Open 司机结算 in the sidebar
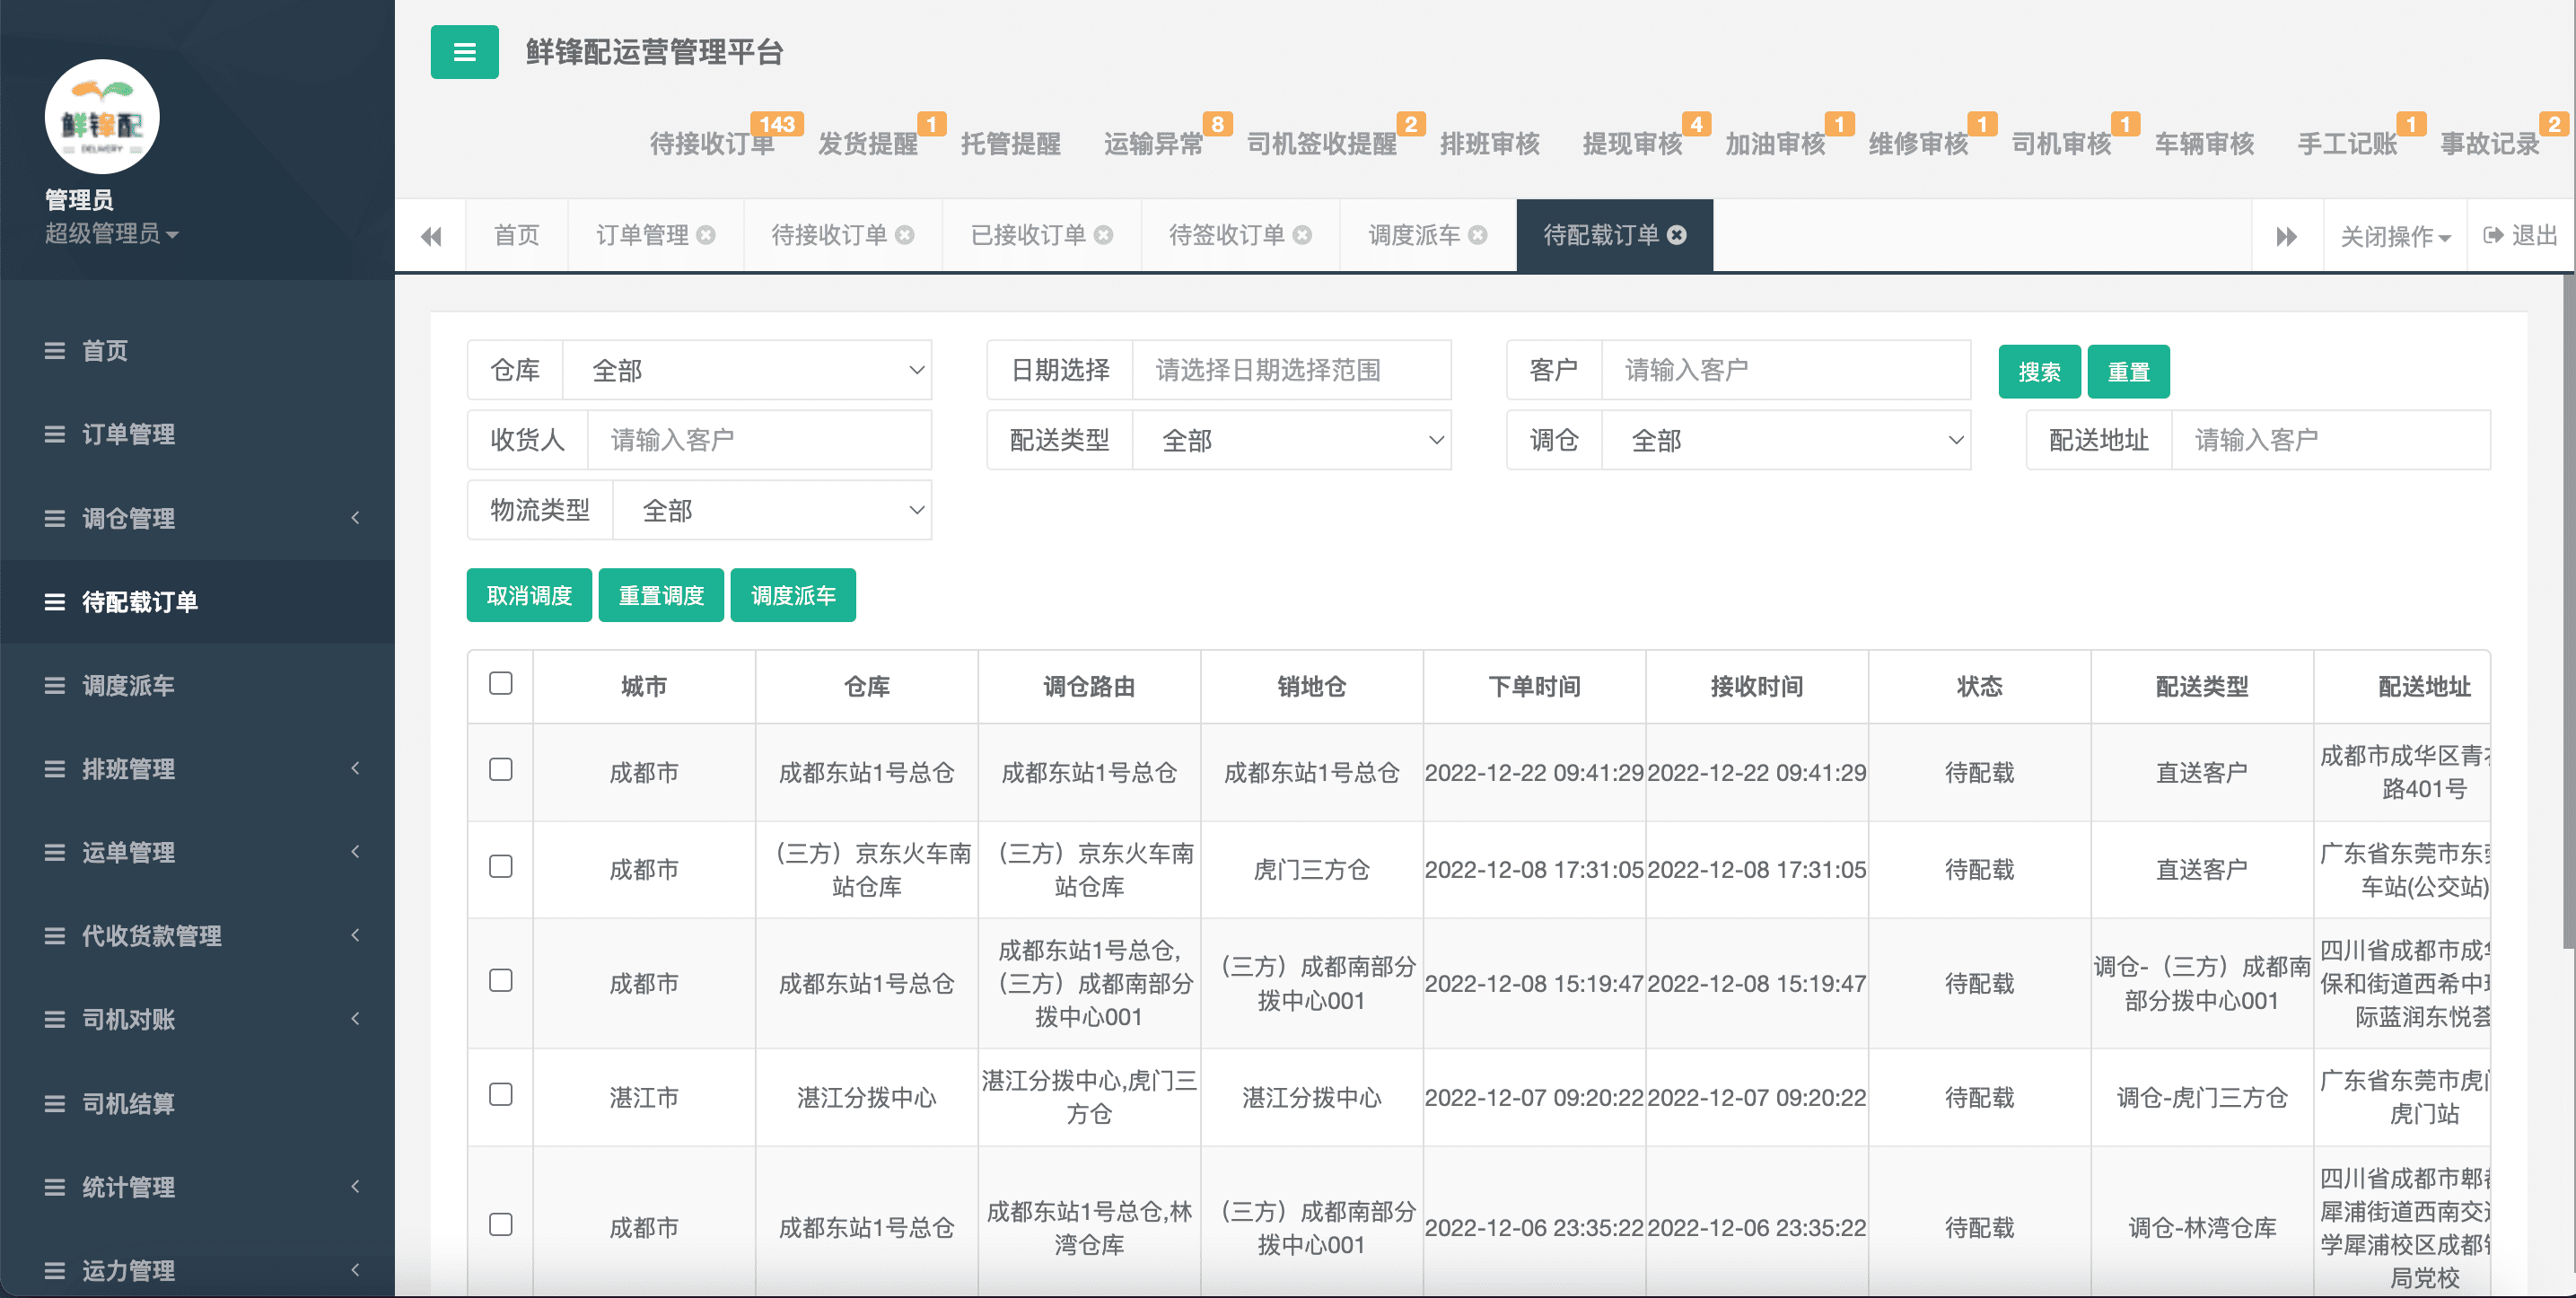The width and height of the screenshot is (2576, 1298). (197, 1103)
